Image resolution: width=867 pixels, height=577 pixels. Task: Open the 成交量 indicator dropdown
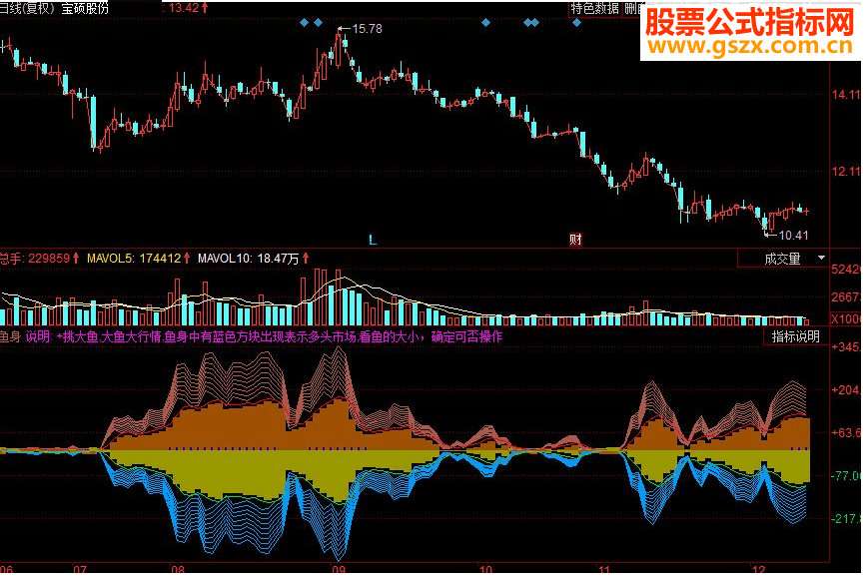point(783,259)
